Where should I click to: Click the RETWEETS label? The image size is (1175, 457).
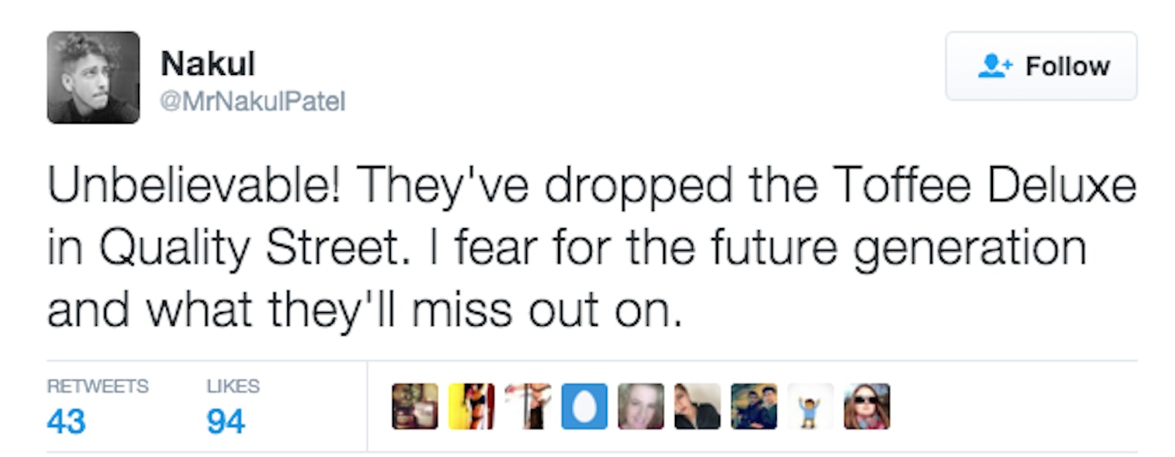point(98,386)
